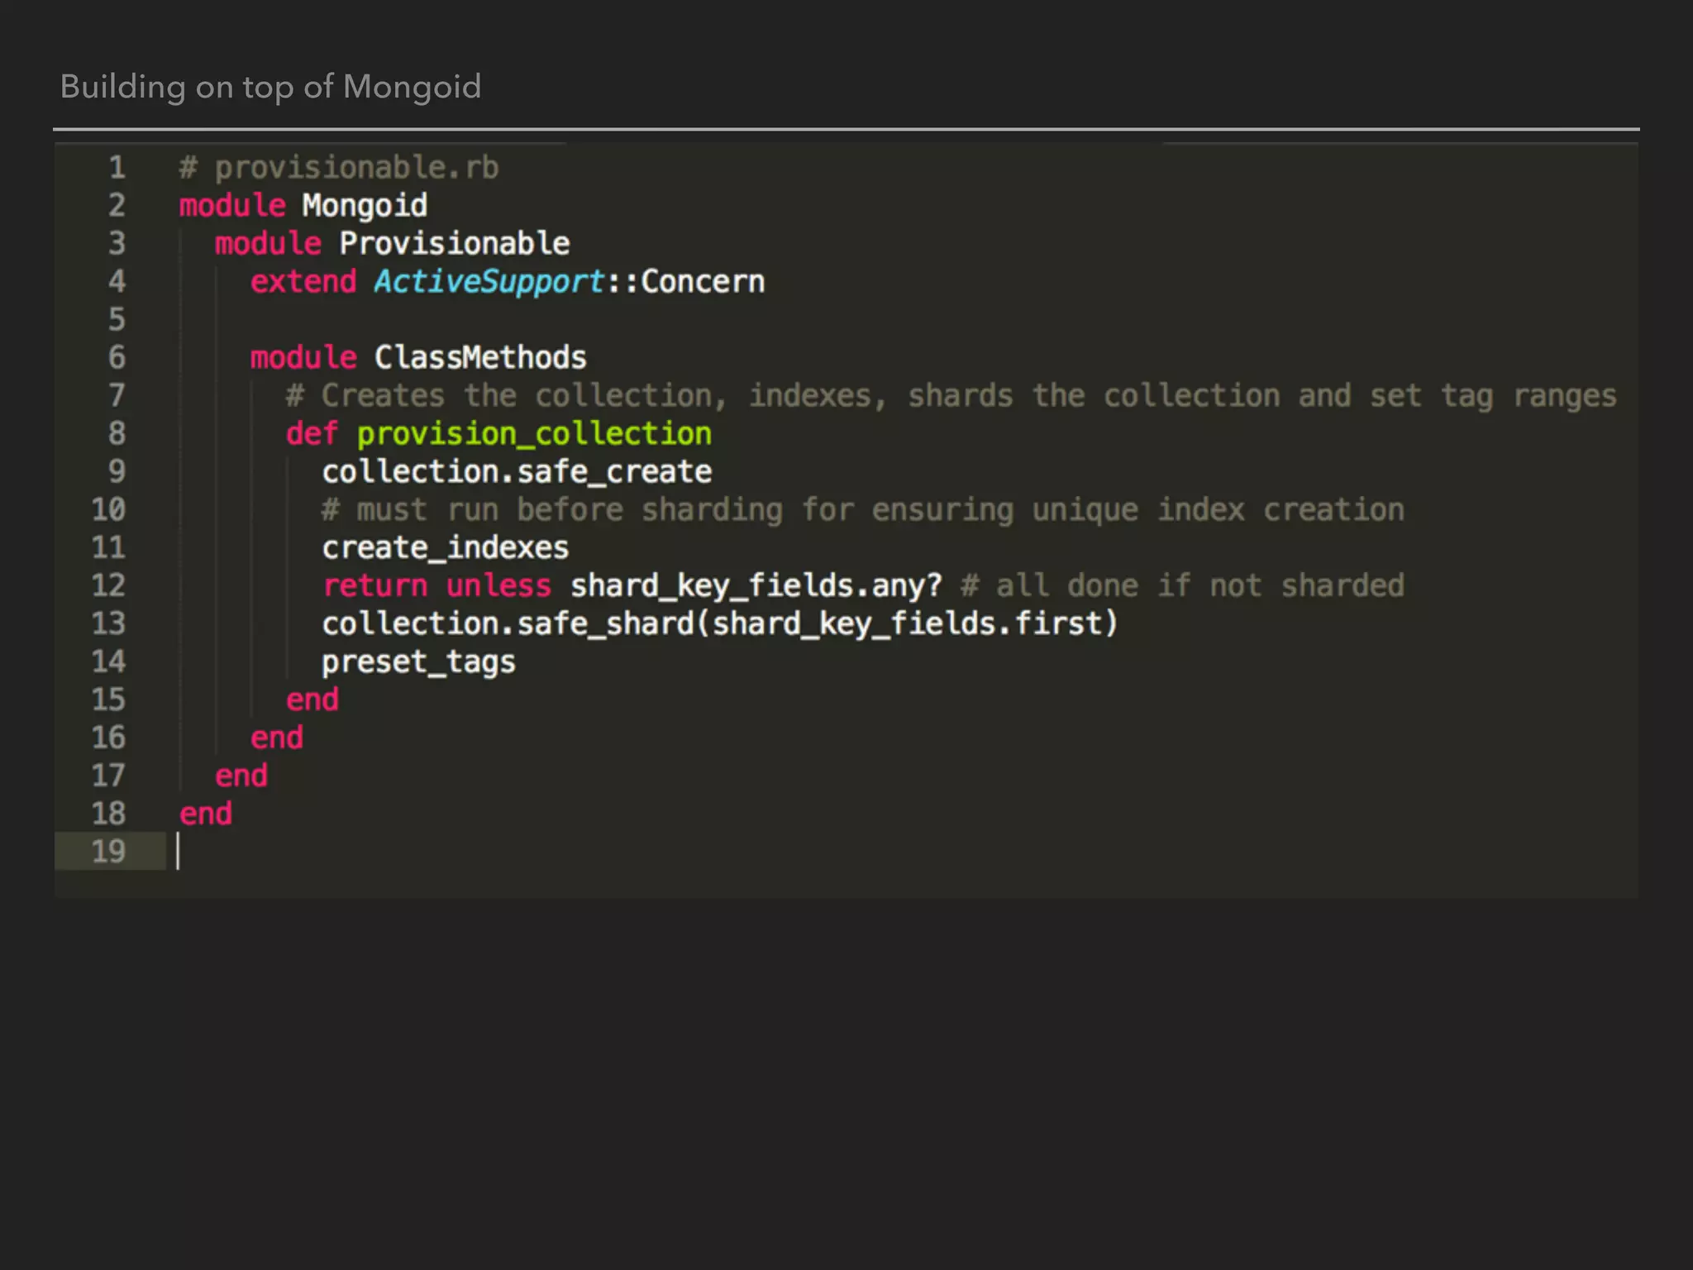Image resolution: width=1693 pixels, height=1270 pixels.
Task: Click line number 8 in gutter
Action: click(117, 433)
